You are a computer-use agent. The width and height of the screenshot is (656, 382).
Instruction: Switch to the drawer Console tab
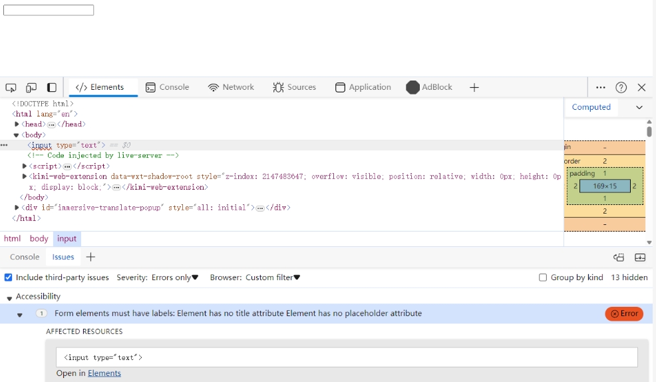tap(25, 257)
